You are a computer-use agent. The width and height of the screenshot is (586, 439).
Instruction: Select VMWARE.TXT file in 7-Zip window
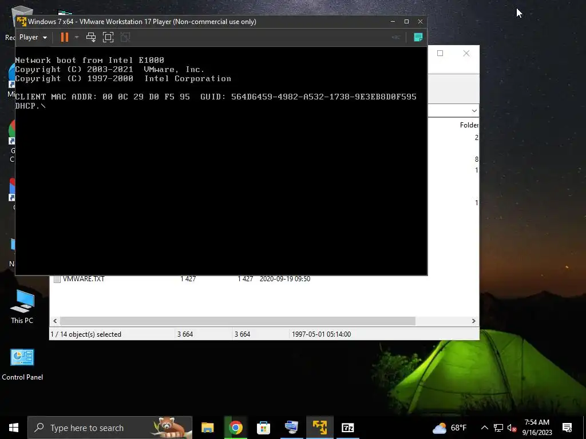84,279
